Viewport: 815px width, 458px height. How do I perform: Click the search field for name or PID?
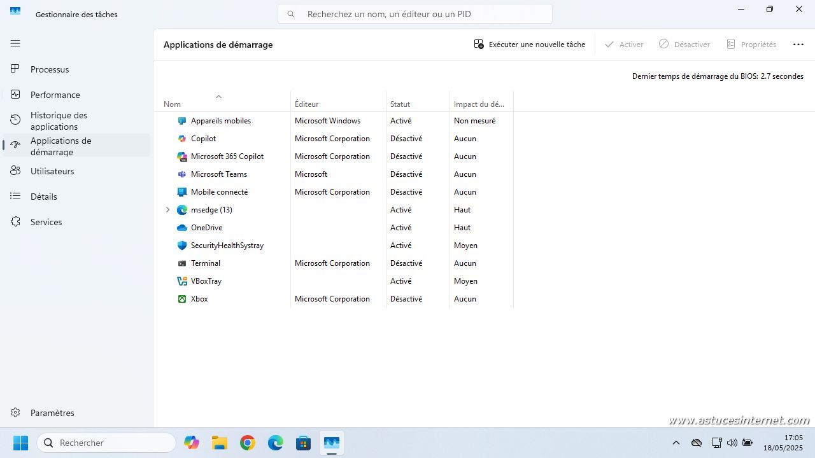point(415,14)
